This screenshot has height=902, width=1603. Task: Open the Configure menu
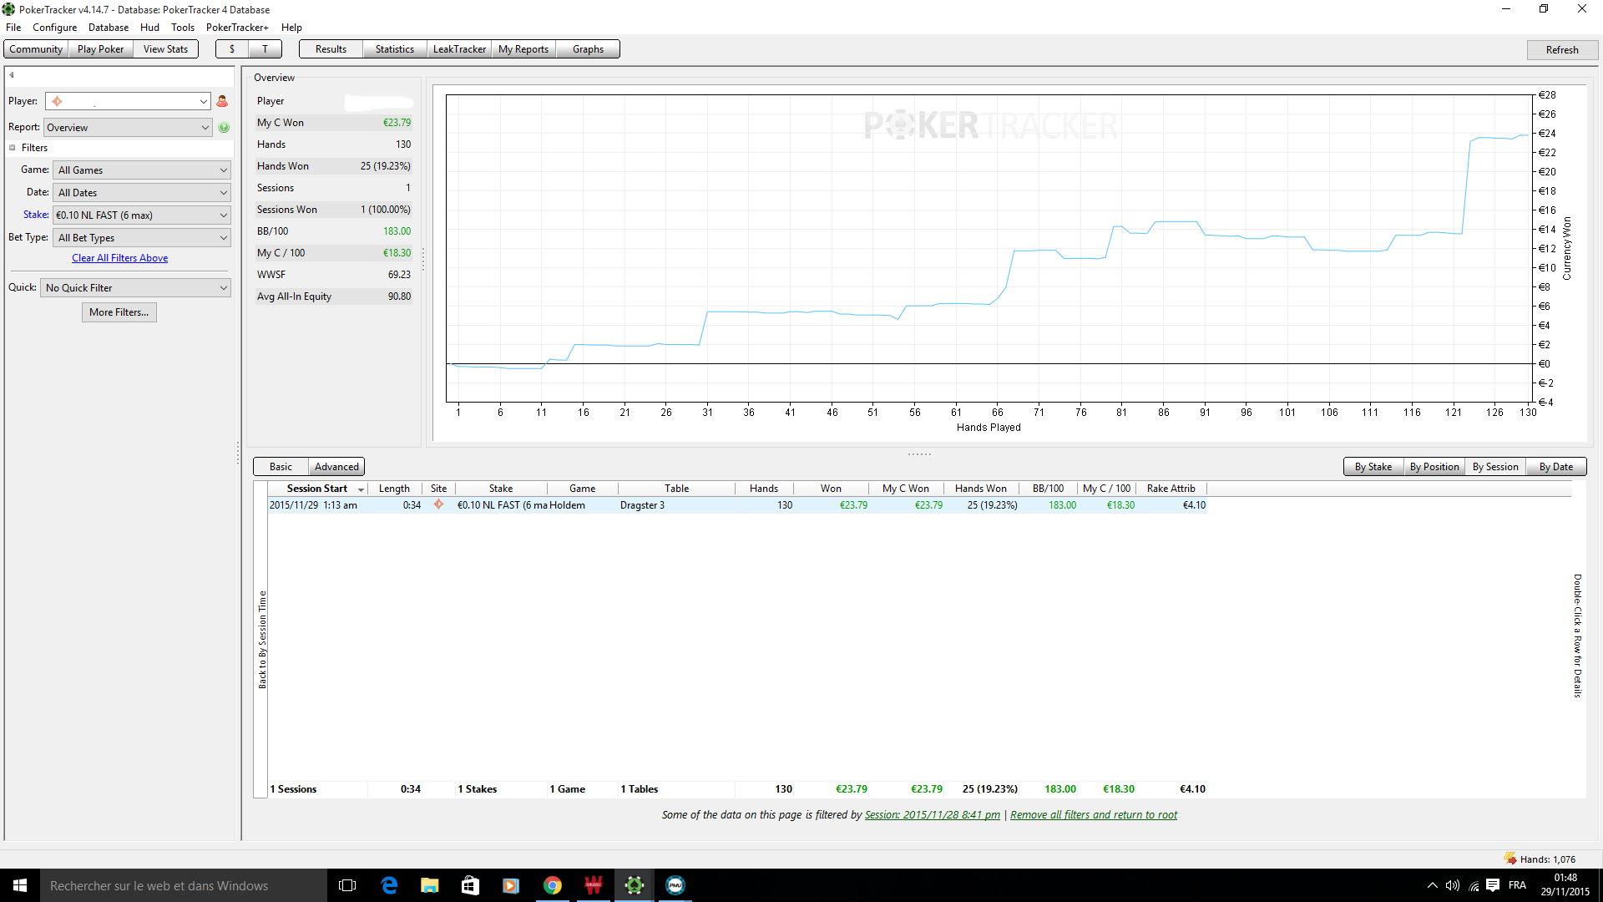click(x=54, y=28)
